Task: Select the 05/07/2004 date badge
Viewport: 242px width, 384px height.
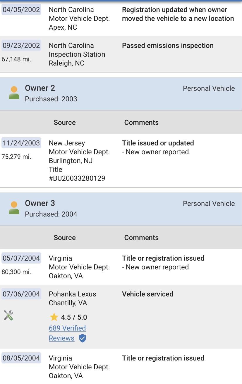Action: (21, 258)
